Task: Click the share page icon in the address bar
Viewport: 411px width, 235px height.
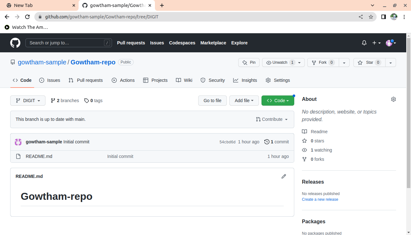Action: (361, 17)
